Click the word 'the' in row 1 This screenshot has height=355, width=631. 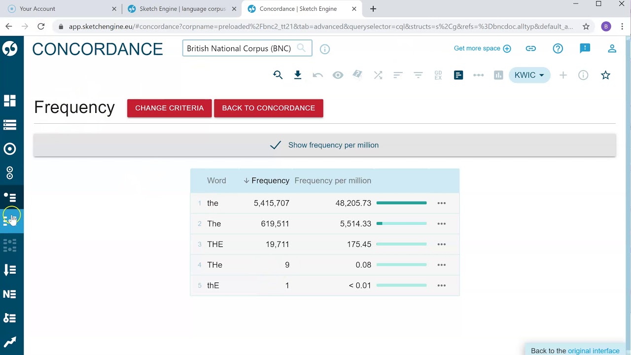point(212,203)
